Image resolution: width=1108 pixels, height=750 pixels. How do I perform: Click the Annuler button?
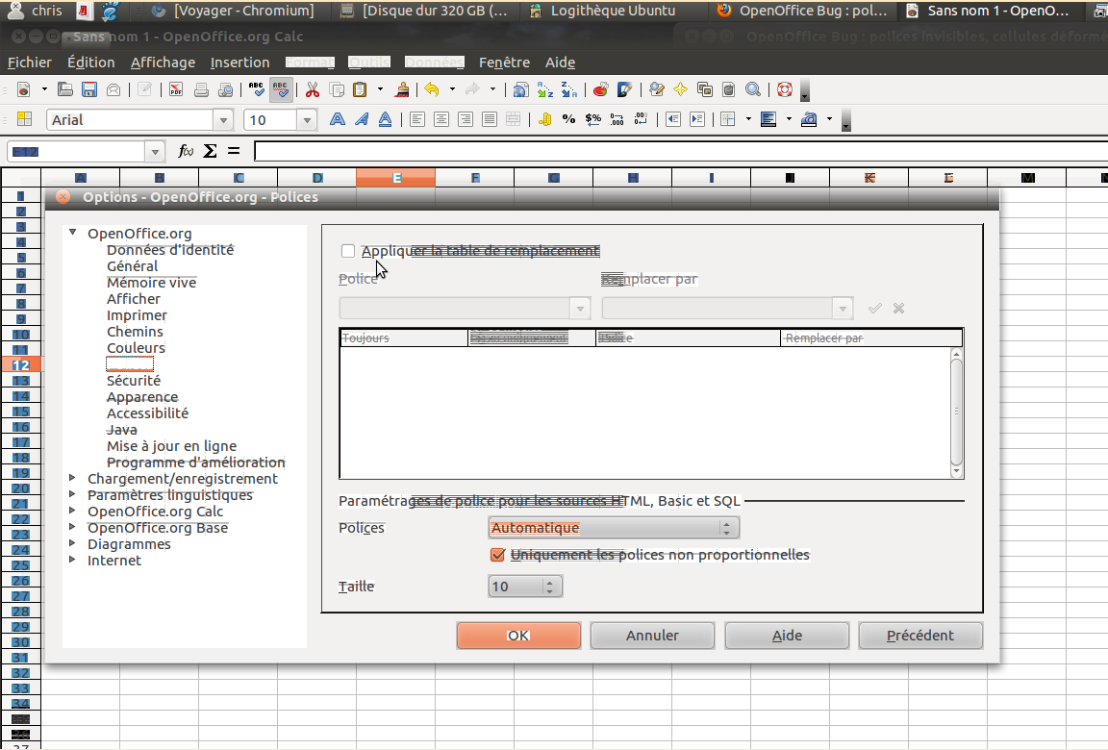652,636
